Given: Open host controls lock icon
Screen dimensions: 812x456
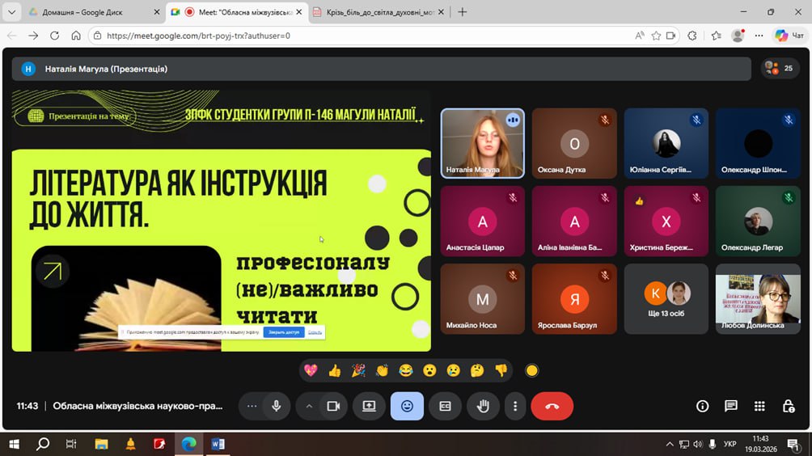Looking at the screenshot, I should click(x=788, y=406).
